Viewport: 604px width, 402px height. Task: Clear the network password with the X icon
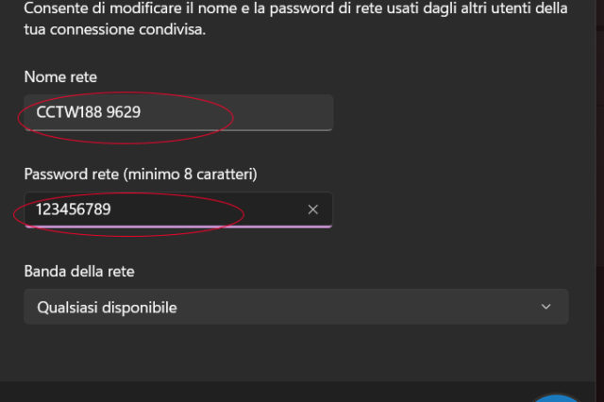313,209
